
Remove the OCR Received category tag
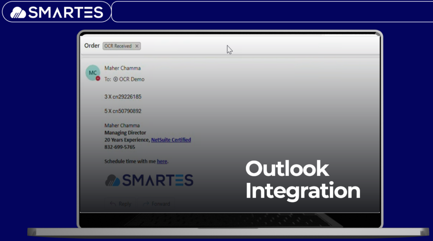(x=137, y=46)
